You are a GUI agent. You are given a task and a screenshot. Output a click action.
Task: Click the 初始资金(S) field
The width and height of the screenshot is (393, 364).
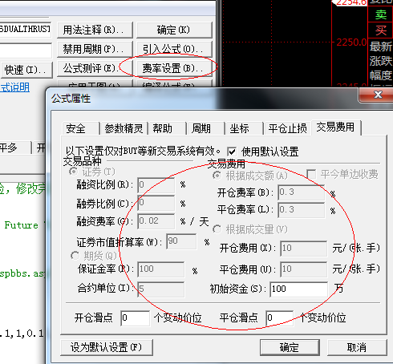[299, 289]
